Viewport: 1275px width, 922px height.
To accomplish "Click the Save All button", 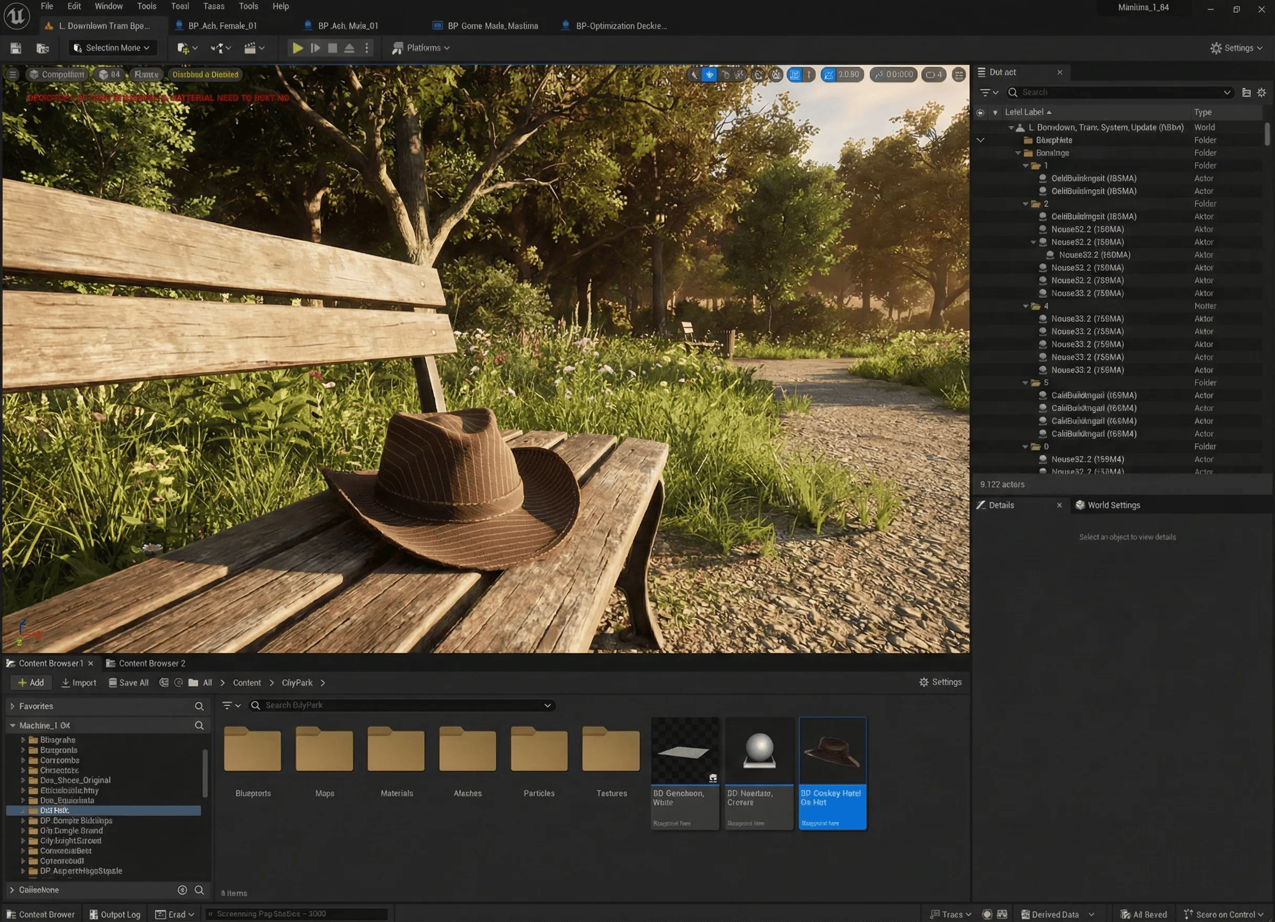I will 128,682.
